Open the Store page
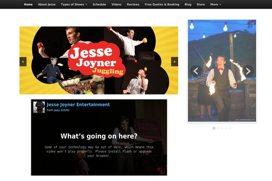 pyautogui.click(x=201, y=5)
